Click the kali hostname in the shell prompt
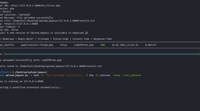The image size is (200, 111). pyautogui.click(x=7, y=72)
